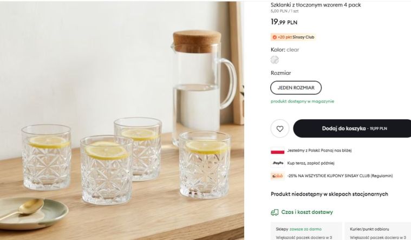Open the Sklepy delivery option card

pos(306,232)
